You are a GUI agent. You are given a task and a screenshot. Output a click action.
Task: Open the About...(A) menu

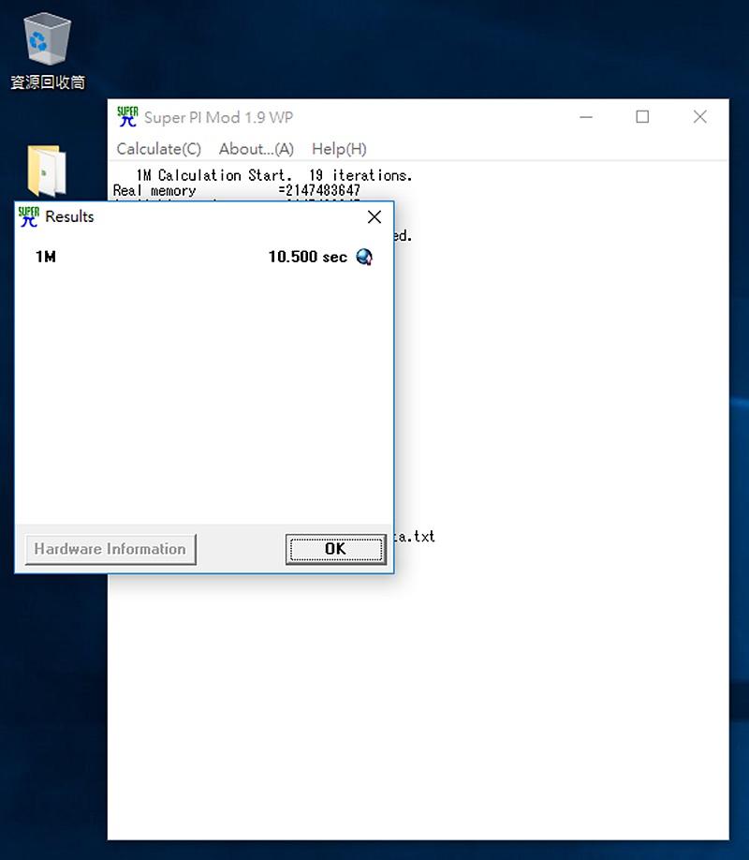click(x=256, y=149)
